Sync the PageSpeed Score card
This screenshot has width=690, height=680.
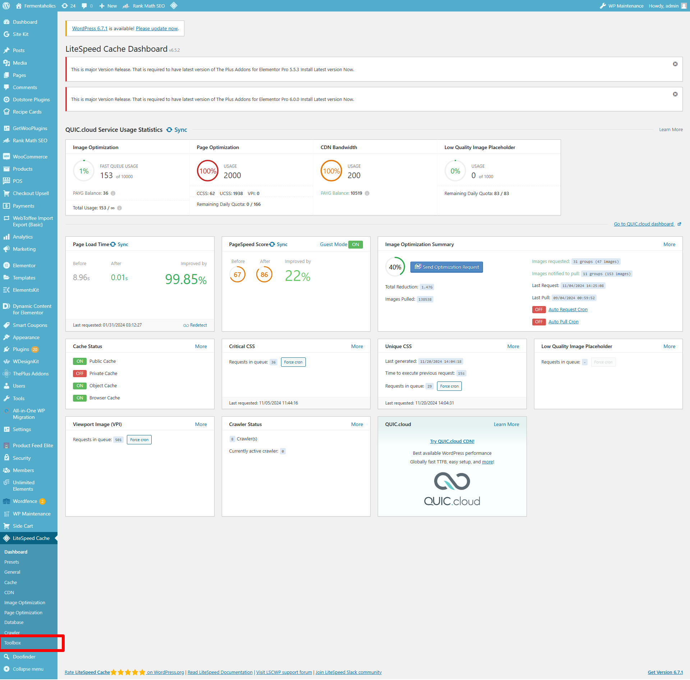click(279, 244)
